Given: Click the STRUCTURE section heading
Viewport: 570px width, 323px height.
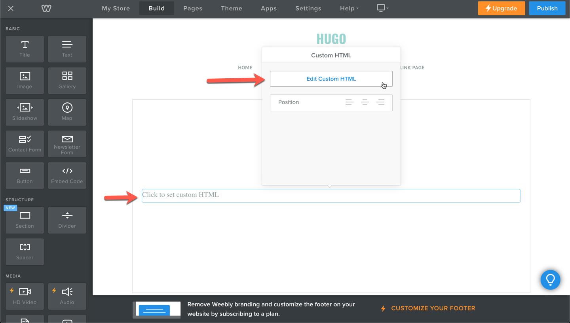Looking at the screenshot, I should (20, 200).
